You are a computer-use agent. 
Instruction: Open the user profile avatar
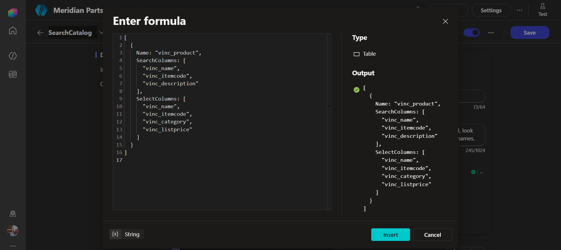(13, 231)
